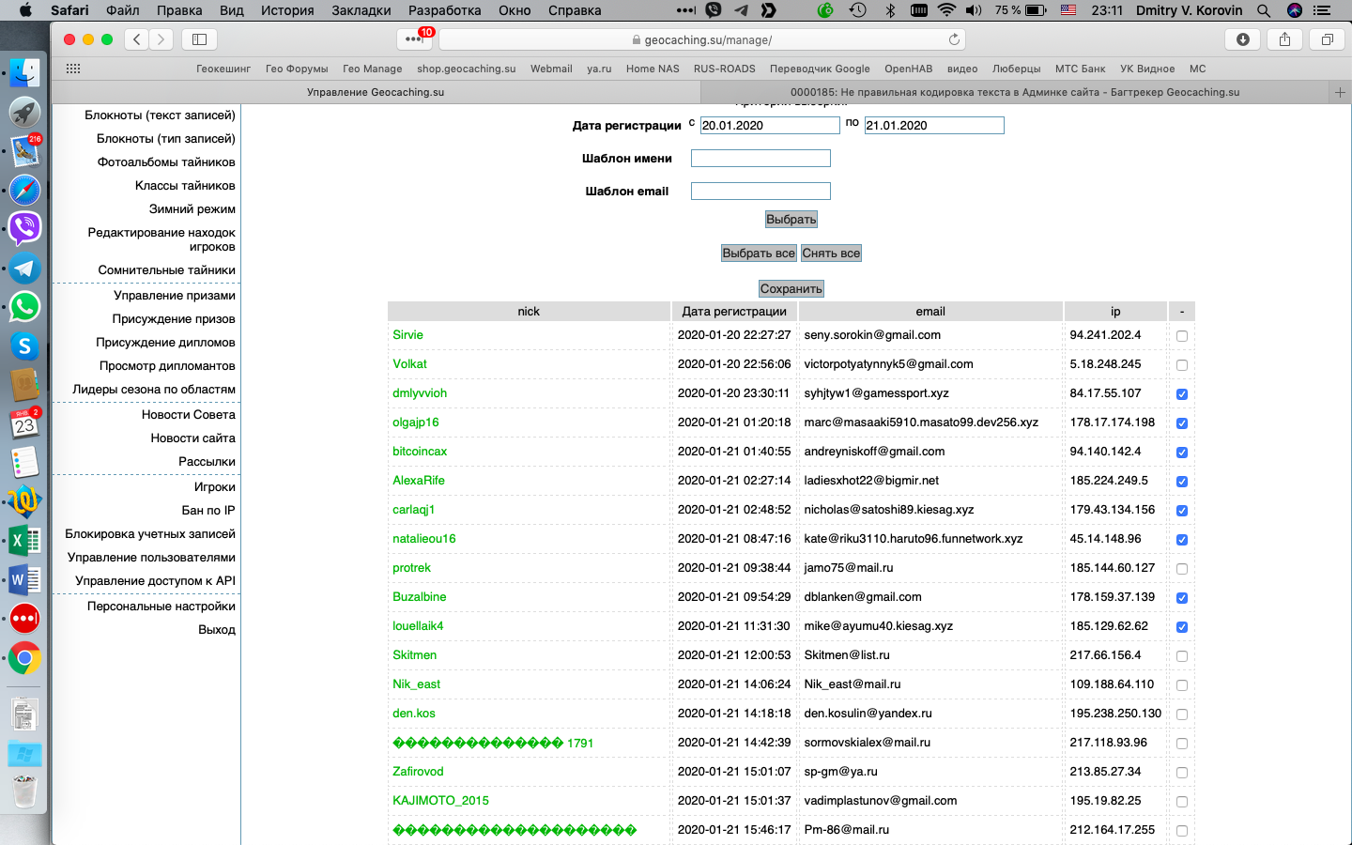Reload the page with the refresh icon
Image resolution: width=1352 pixels, height=845 pixels.
point(954,39)
